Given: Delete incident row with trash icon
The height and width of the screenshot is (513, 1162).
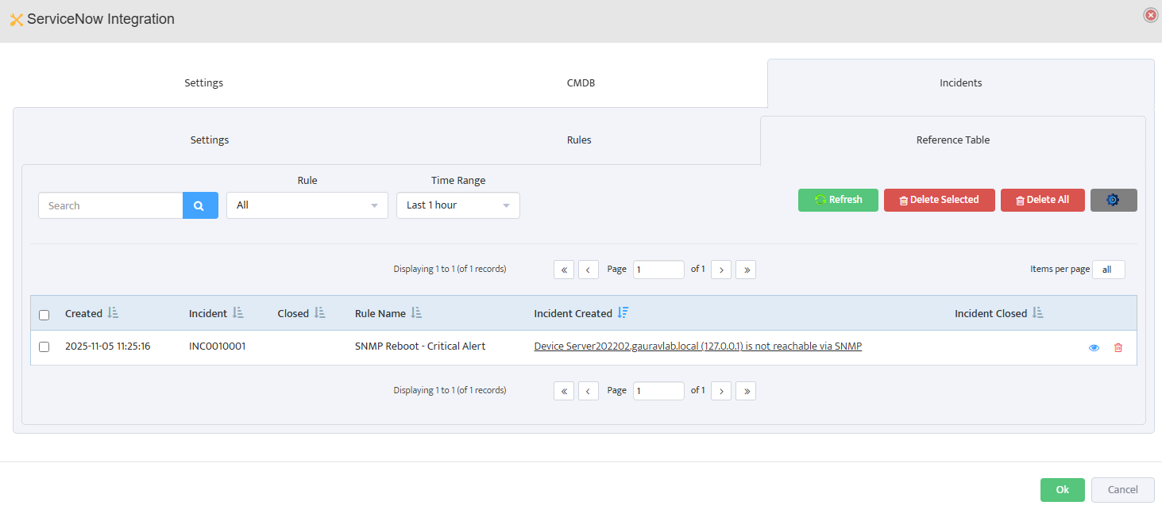Looking at the screenshot, I should point(1118,347).
